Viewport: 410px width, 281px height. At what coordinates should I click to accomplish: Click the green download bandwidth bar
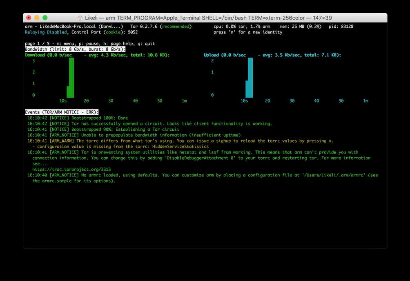(x=71, y=78)
